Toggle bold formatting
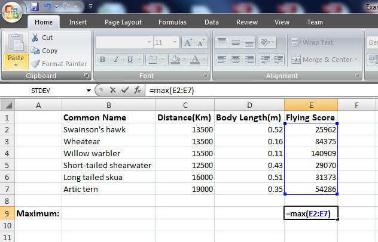The width and height of the screenshot is (378, 242). (x=102, y=60)
